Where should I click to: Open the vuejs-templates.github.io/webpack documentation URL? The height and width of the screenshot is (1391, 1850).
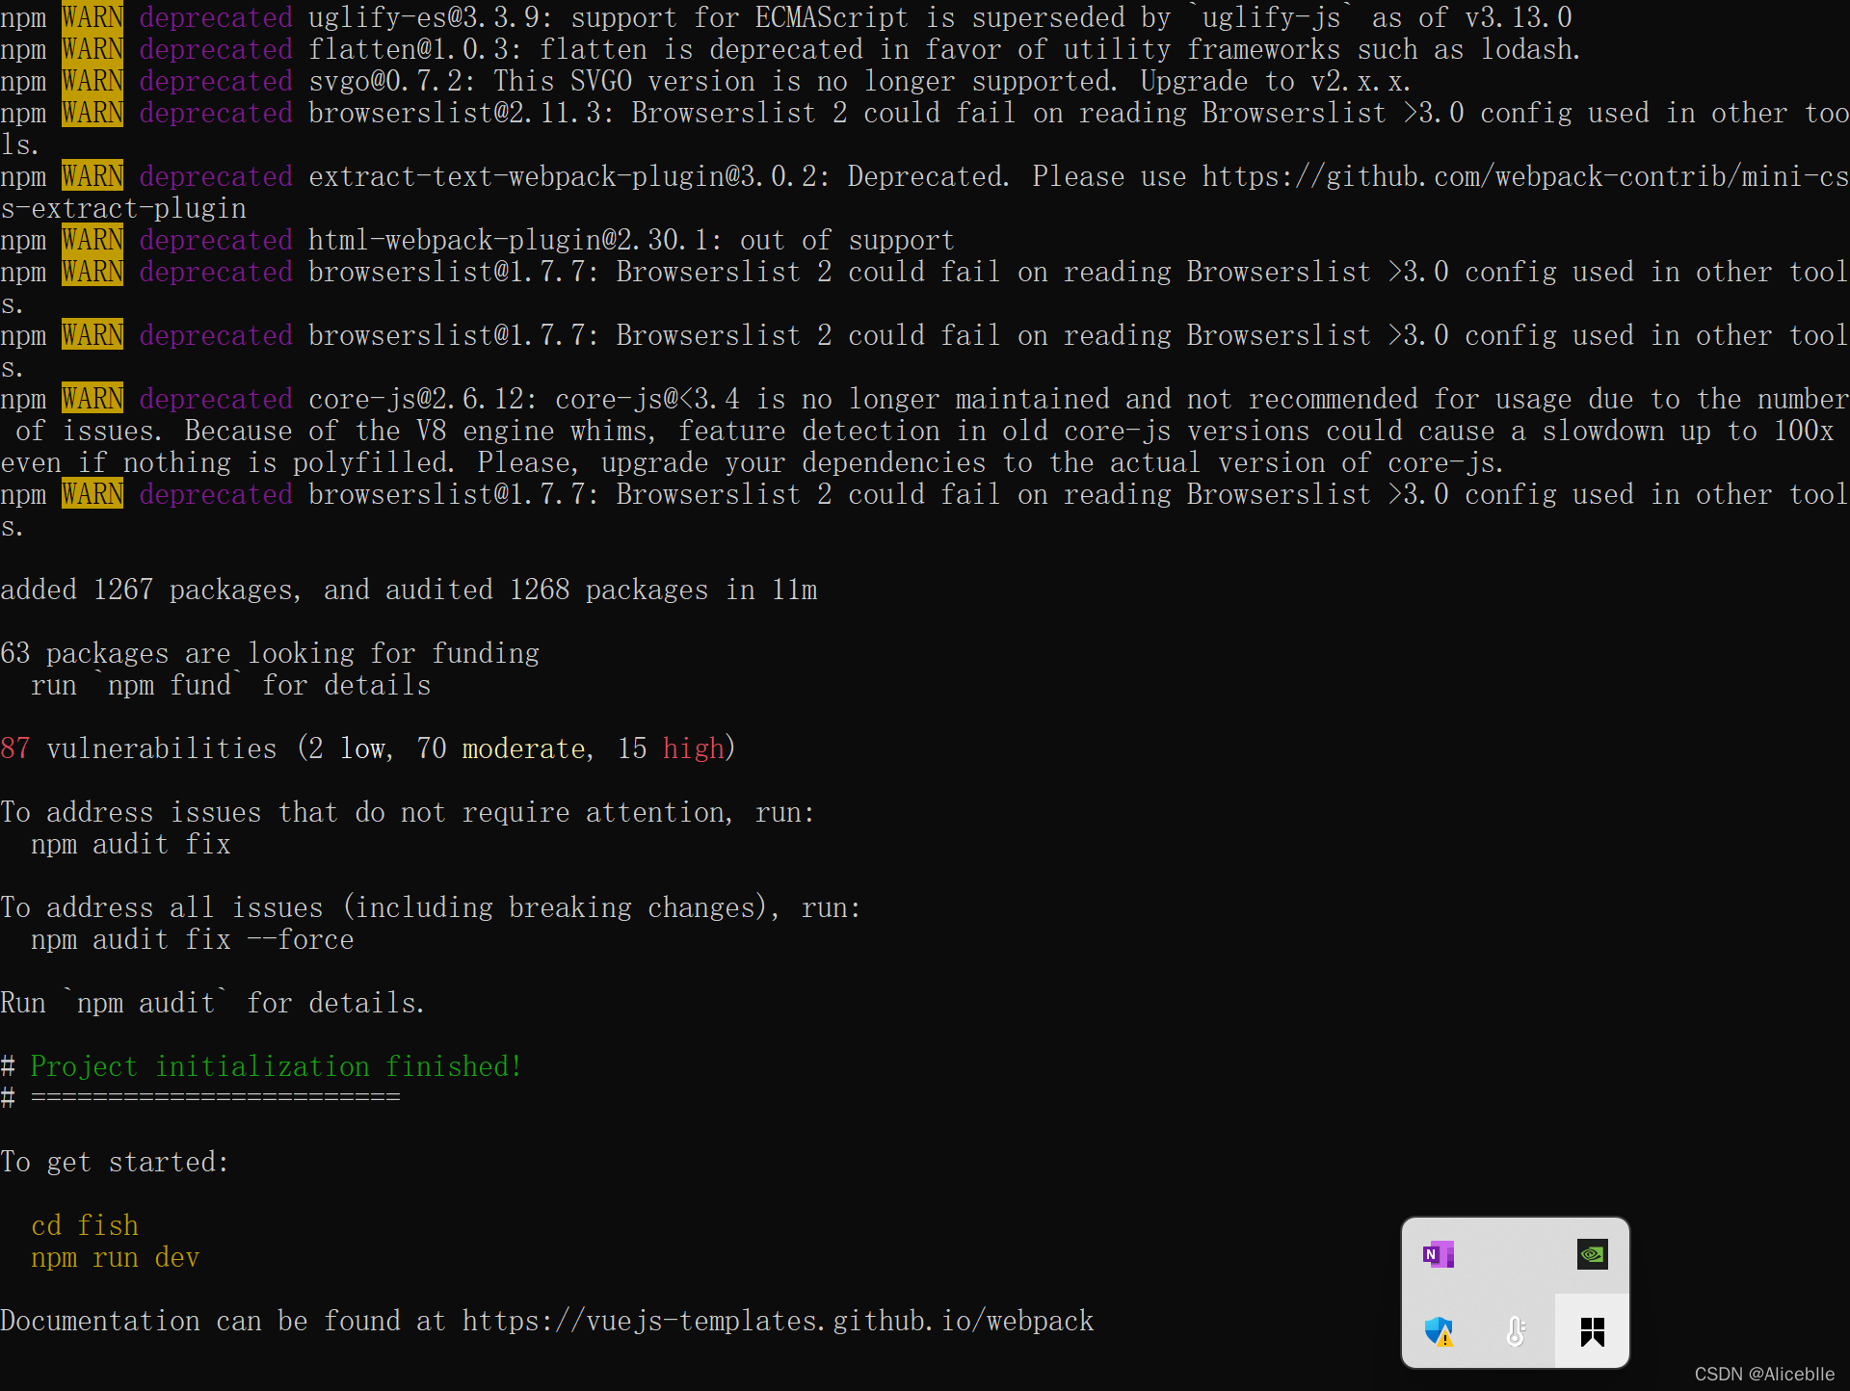click(777, 1321)
